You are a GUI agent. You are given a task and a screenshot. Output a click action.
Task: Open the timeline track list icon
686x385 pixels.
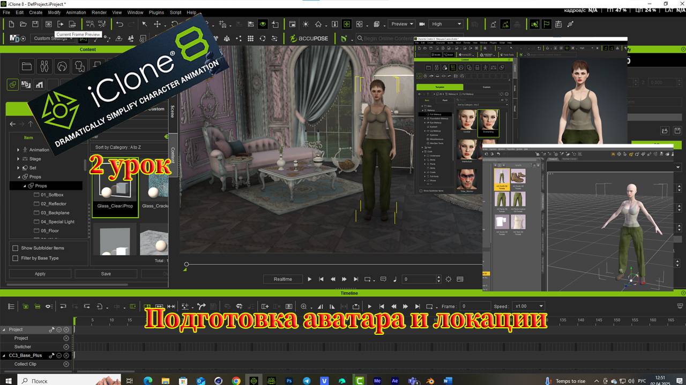tap(11, 306)
